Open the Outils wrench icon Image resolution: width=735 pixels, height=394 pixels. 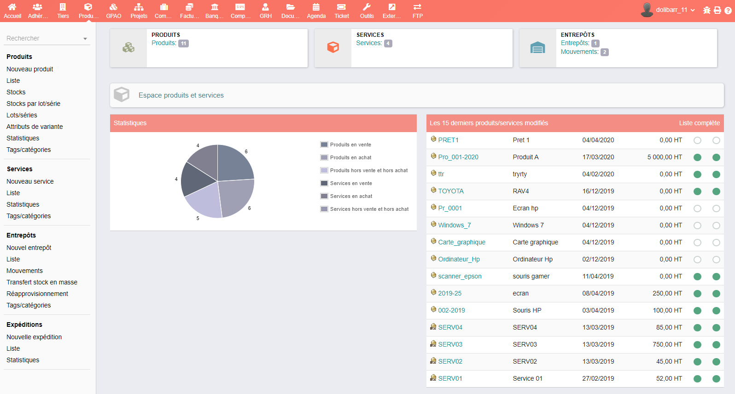pos(367,7)
